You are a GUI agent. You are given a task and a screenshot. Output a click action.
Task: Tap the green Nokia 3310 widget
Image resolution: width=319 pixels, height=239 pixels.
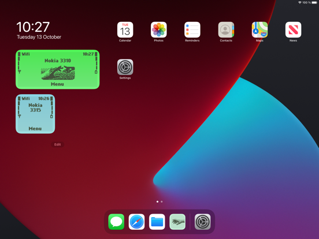point(58,69)
